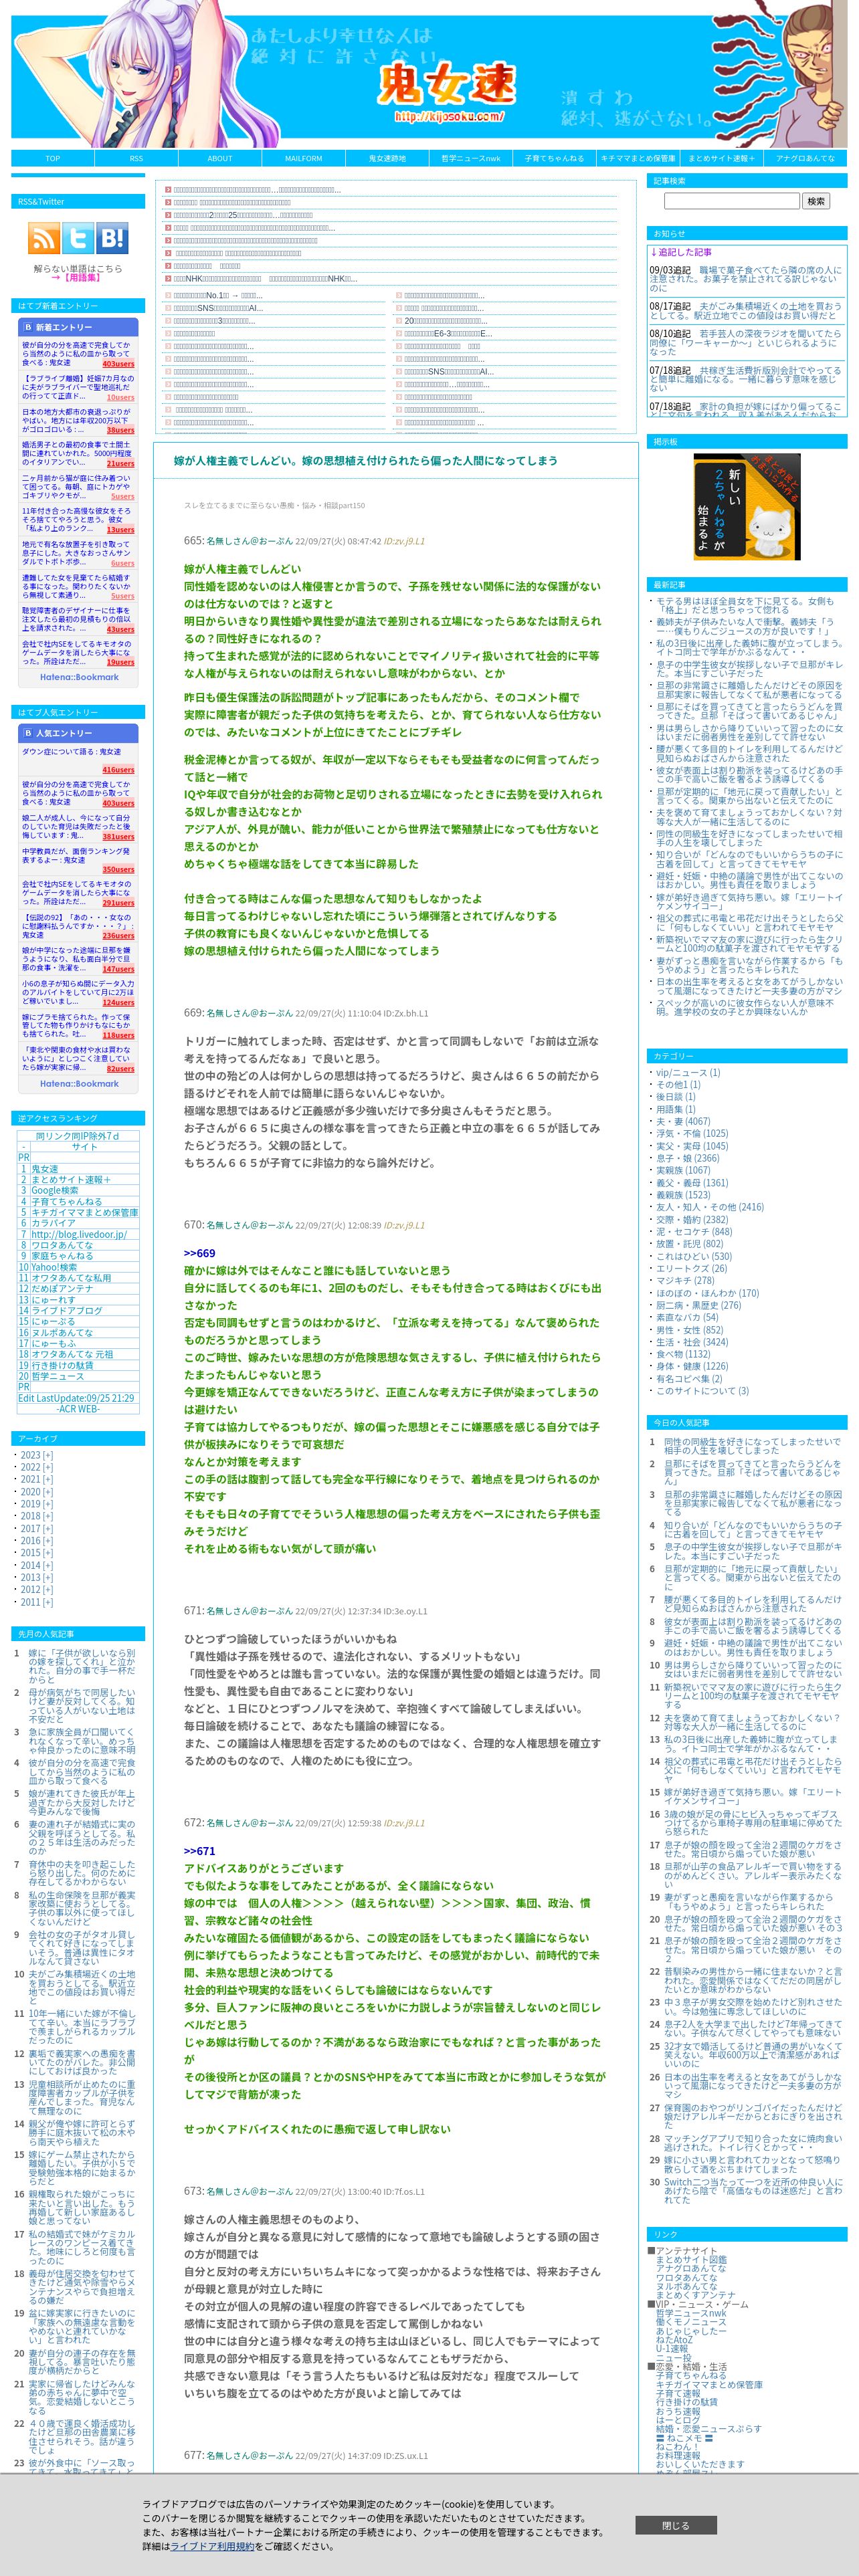
Task: Open 鬼女速跡地 in navigation bar
Action: [x=387, y=158]
